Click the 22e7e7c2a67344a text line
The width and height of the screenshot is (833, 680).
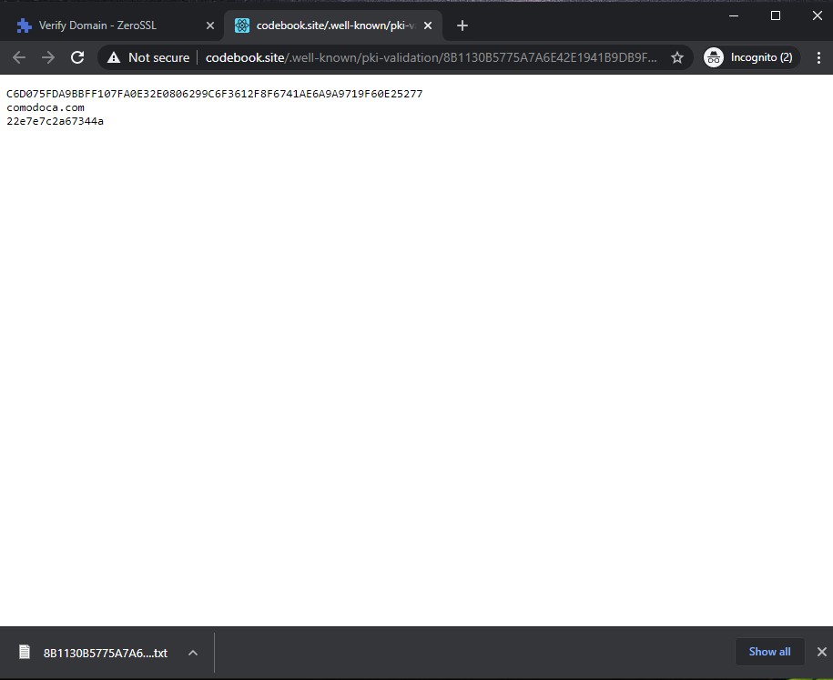[x=56, y=122]
